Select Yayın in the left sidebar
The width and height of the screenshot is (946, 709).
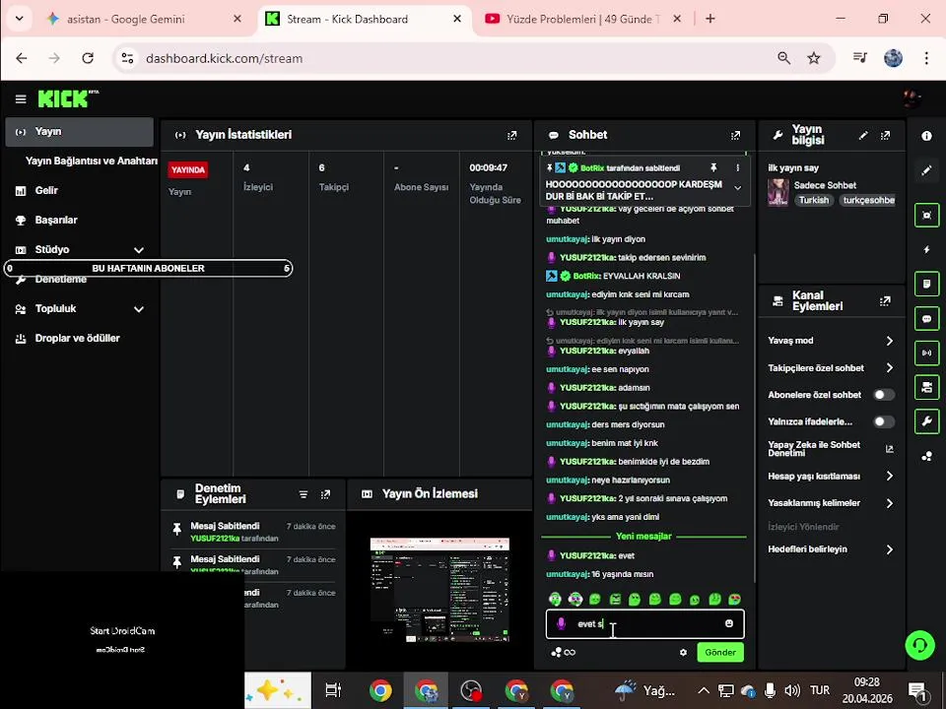coord(79,132)
